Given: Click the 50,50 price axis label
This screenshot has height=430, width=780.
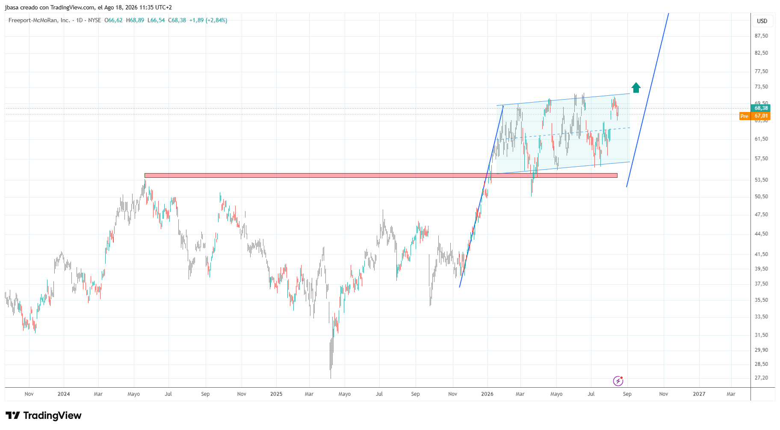Looking at the screenshot, I should pyautogui.click(x=761, y=197).
